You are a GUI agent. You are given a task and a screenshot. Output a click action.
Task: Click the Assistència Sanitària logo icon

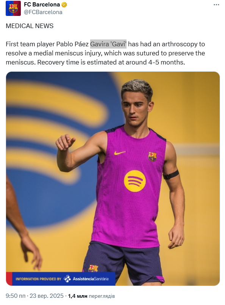coord(67,278)
